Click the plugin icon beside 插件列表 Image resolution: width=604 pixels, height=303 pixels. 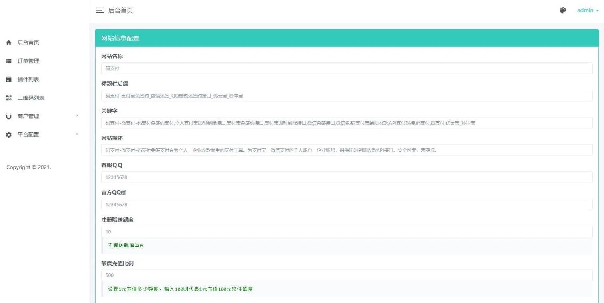pos(9,79)
